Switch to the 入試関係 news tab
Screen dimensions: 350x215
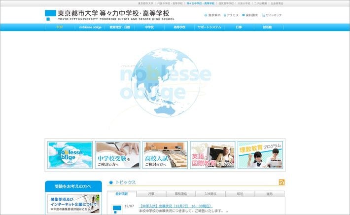tap(210, 194)
